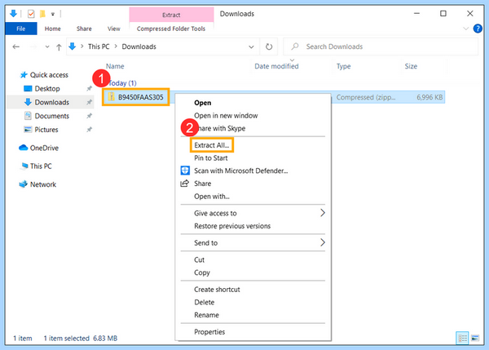This screenshot has height=350, width=489.
Task: Open Properties from the context menu
Action: tap(209, 332)
